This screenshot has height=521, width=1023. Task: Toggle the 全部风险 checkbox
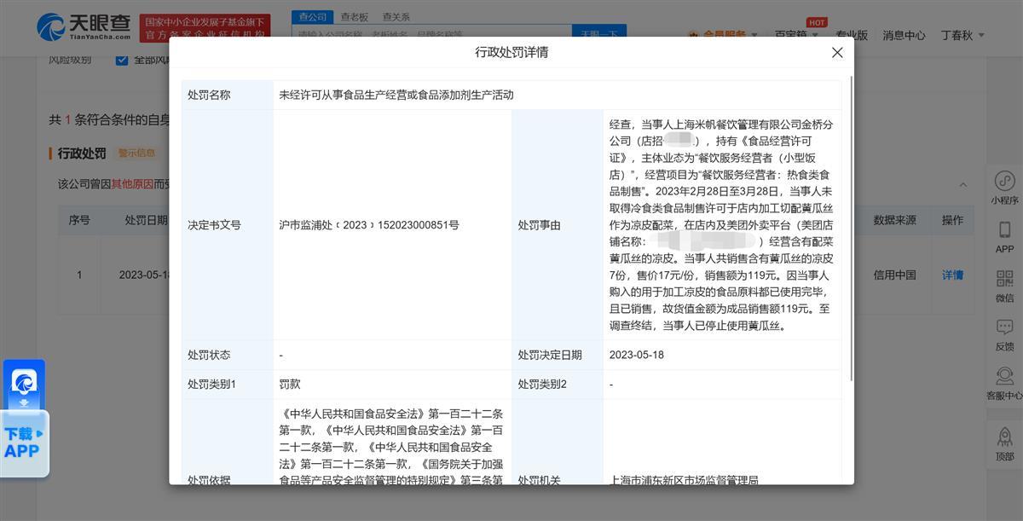(x=122, y=60)
